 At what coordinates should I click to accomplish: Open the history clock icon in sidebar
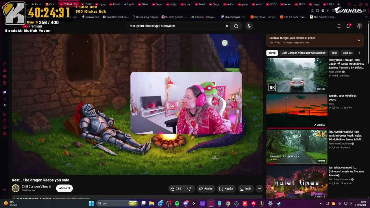coord(5,121)
